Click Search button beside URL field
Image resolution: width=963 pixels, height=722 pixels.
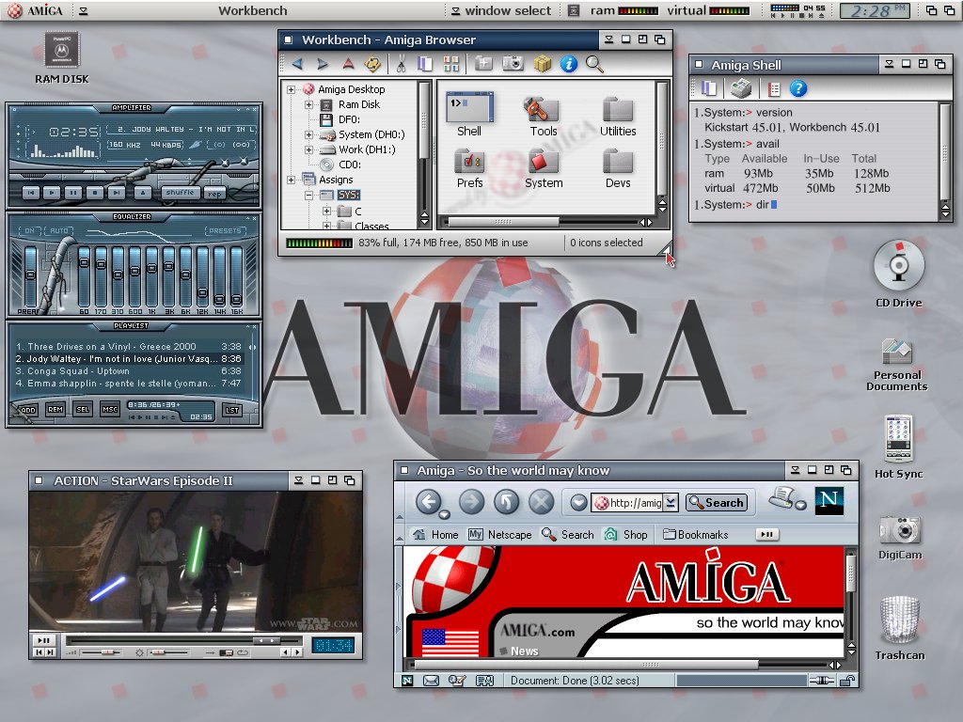tap(717, 502)
